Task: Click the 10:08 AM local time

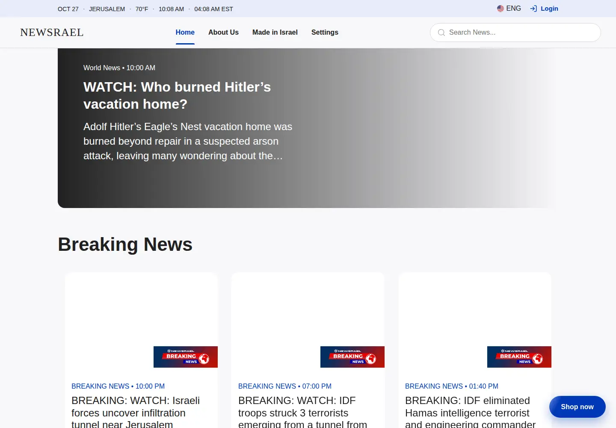Action: tap(171, 9)
